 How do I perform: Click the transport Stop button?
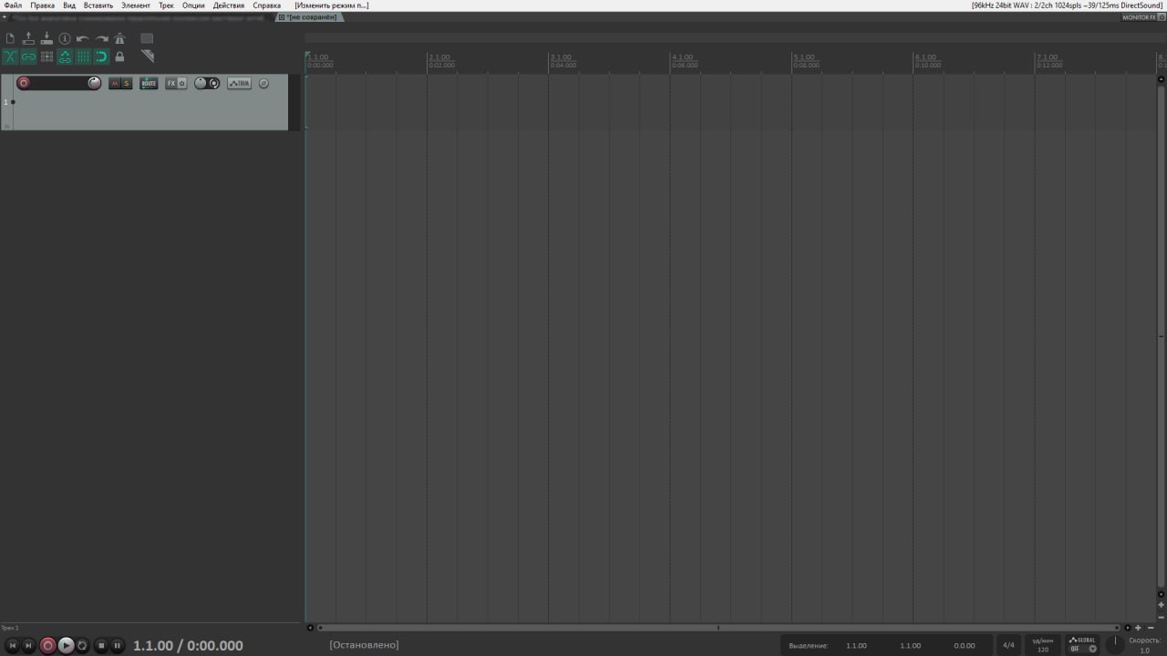pyautogui.click(x=101, y=645)
